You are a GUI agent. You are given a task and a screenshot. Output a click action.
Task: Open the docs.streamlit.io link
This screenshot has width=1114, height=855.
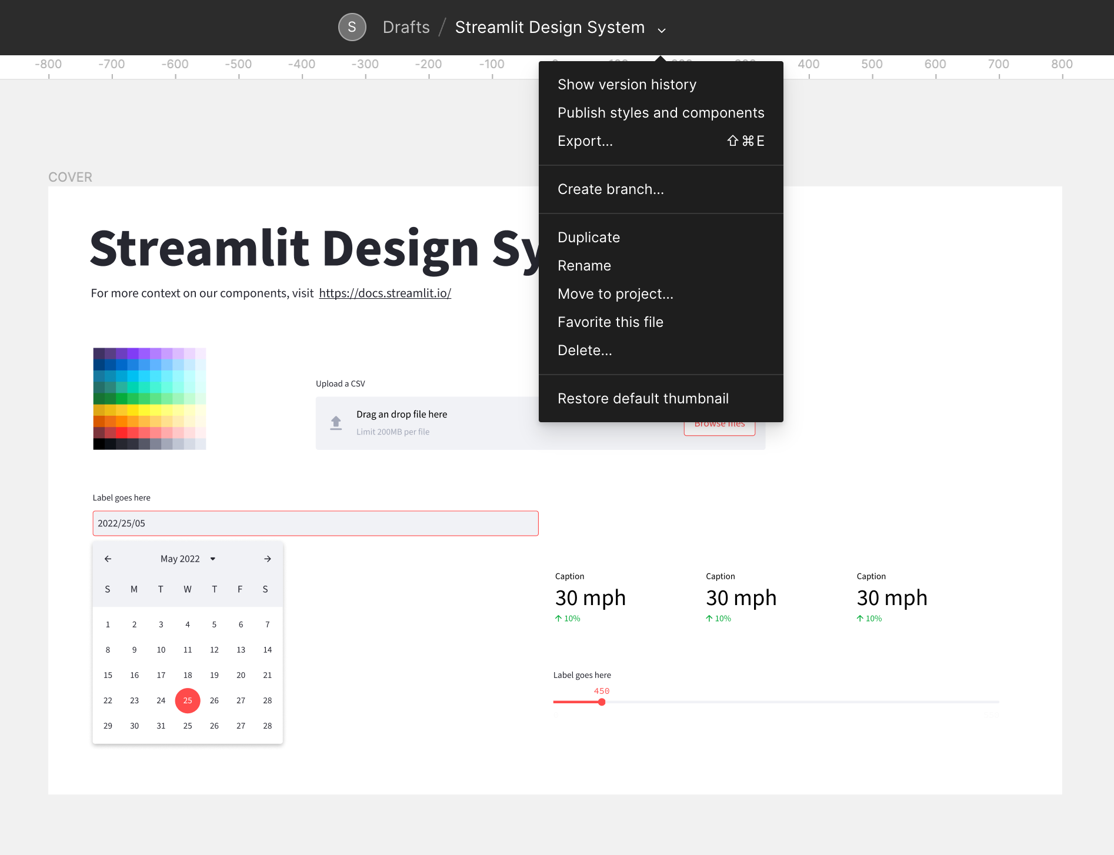pyautogui.click(x=385, y=292)
